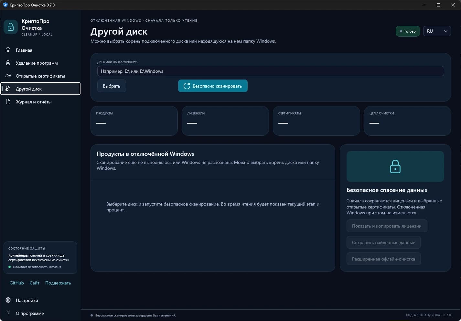Click the Цели очистки summary card
The width and height of the screenshot is (461, 321).
click(407, 121)
